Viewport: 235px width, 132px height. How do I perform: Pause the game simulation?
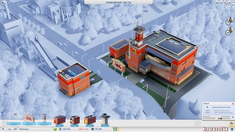tap(3, 129)
